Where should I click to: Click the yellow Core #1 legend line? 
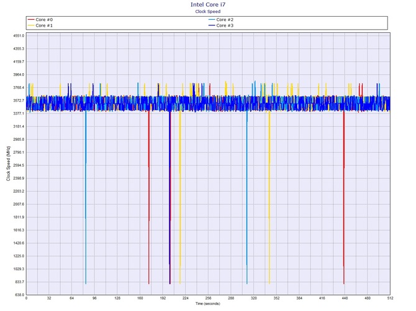pos(31,25)
